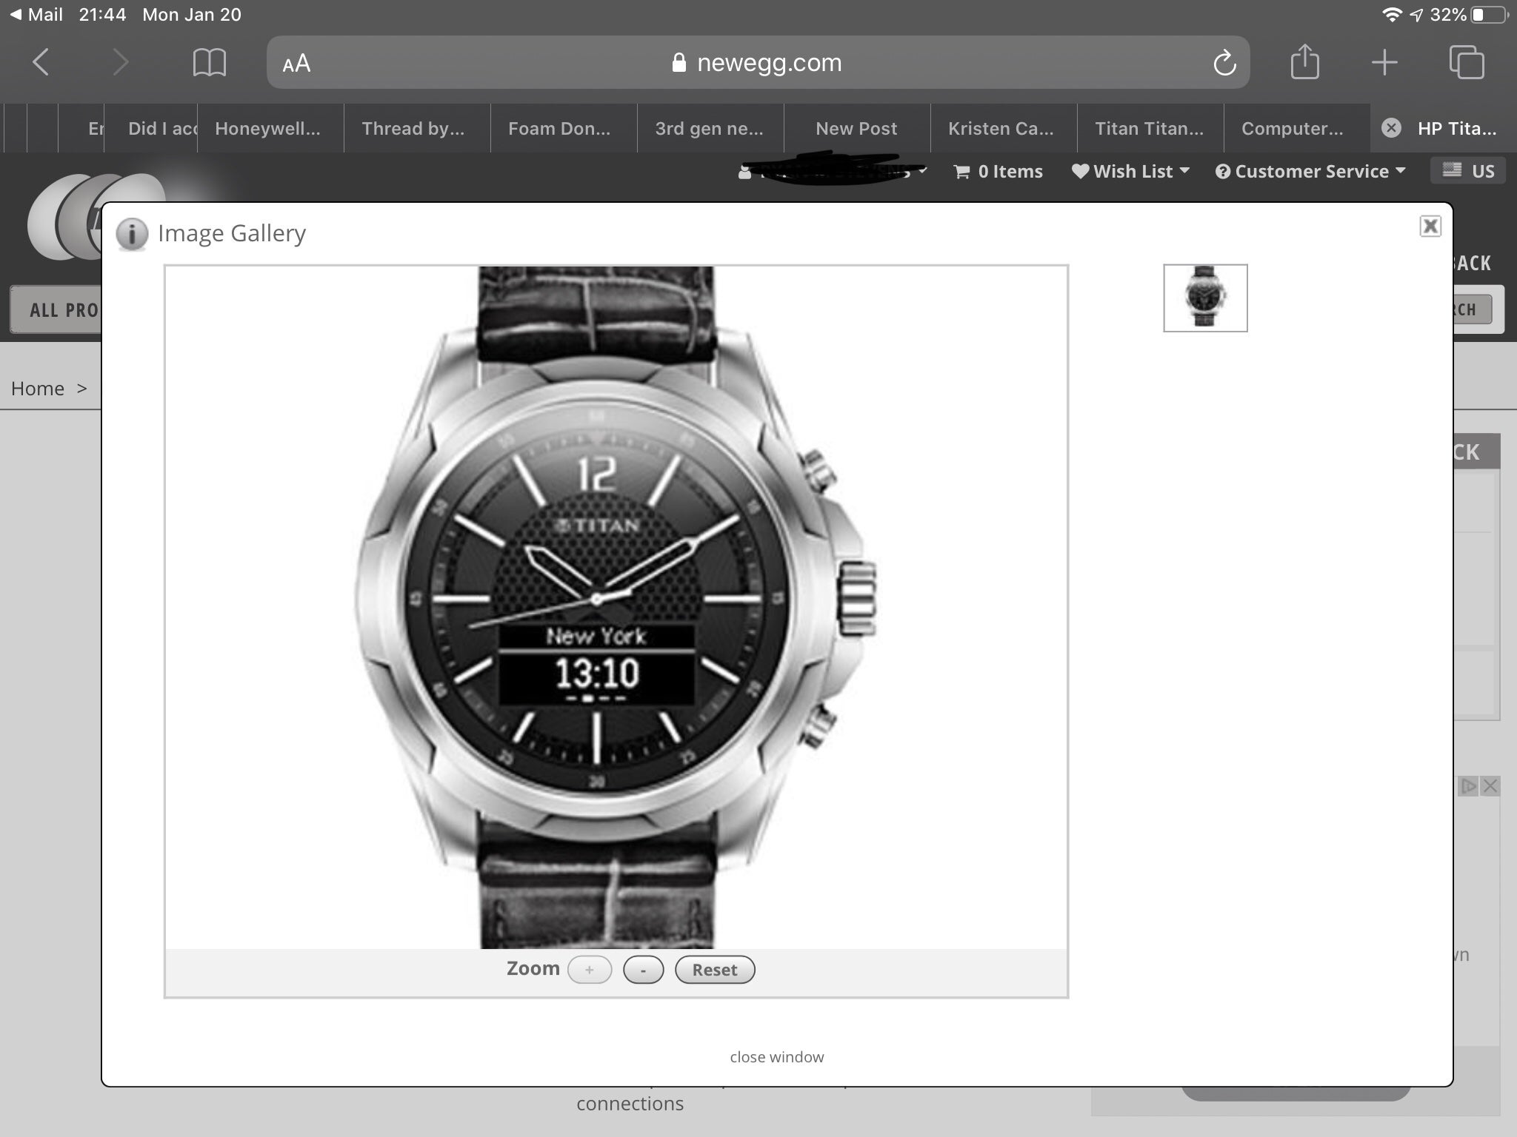The height and width of the screenshot is (1137, 1517).
Task: Click the share icon in browser toolbar
Action: (x=1303, y=62)
